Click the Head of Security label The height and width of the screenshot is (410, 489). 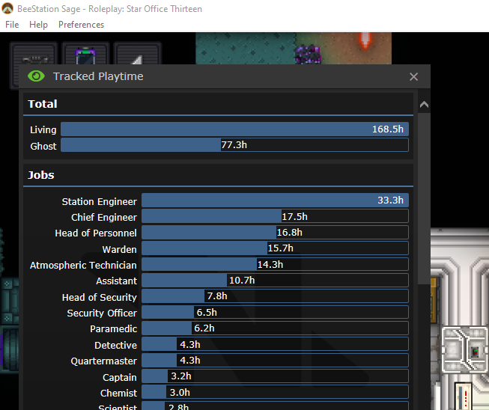click(x=99, y=297)
